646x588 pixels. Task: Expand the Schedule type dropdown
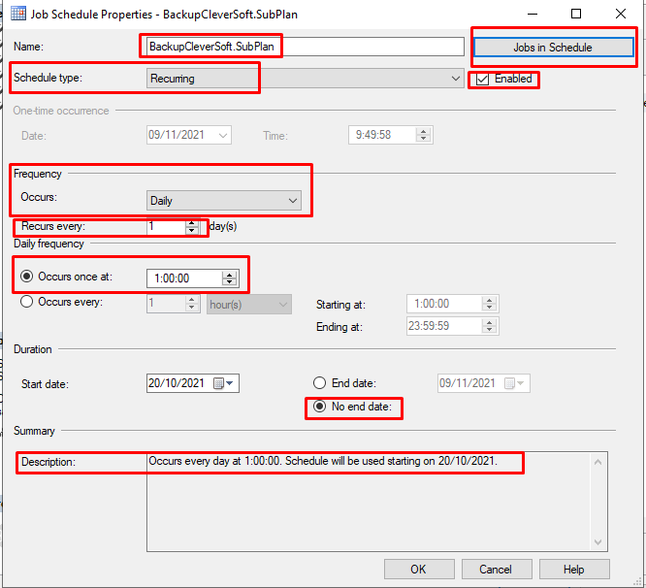point(457,79)
